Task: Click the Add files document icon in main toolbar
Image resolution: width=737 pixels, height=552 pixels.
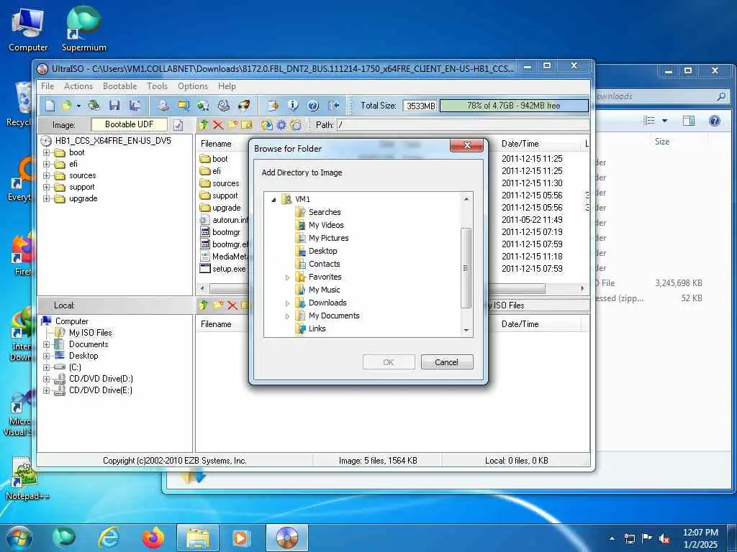Action: tap(273, 106)
